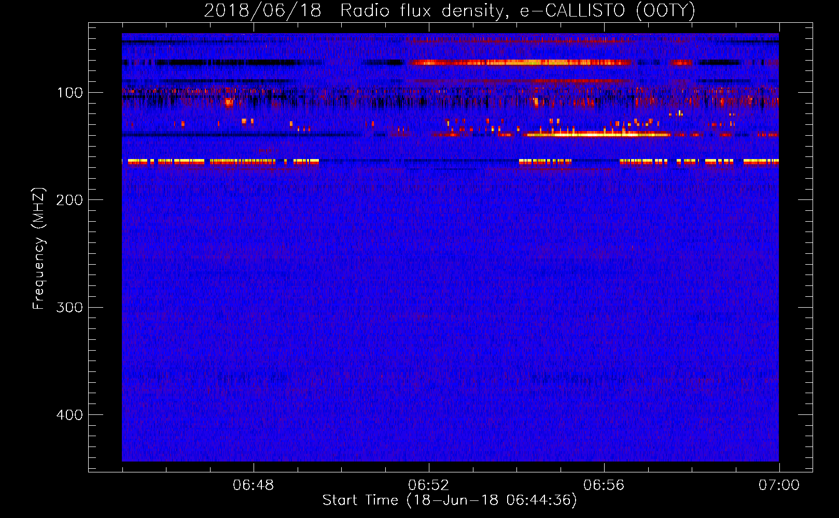The width and height of the screenshot is (839, 518).
Task: Click the 'Start Time (18-Jun-18 06:44:36)' label
Action: point(450,500)
